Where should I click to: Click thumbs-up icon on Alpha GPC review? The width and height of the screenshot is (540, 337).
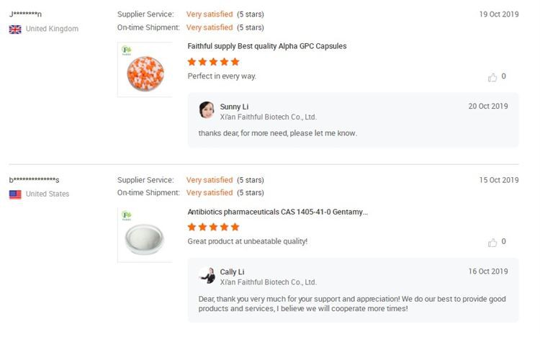[492, 77]
